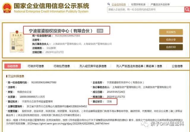Screen dimensions: 190x132
Task: Open the business license thumbnail image
Action: pyautogui.click(x=17, y=42)
